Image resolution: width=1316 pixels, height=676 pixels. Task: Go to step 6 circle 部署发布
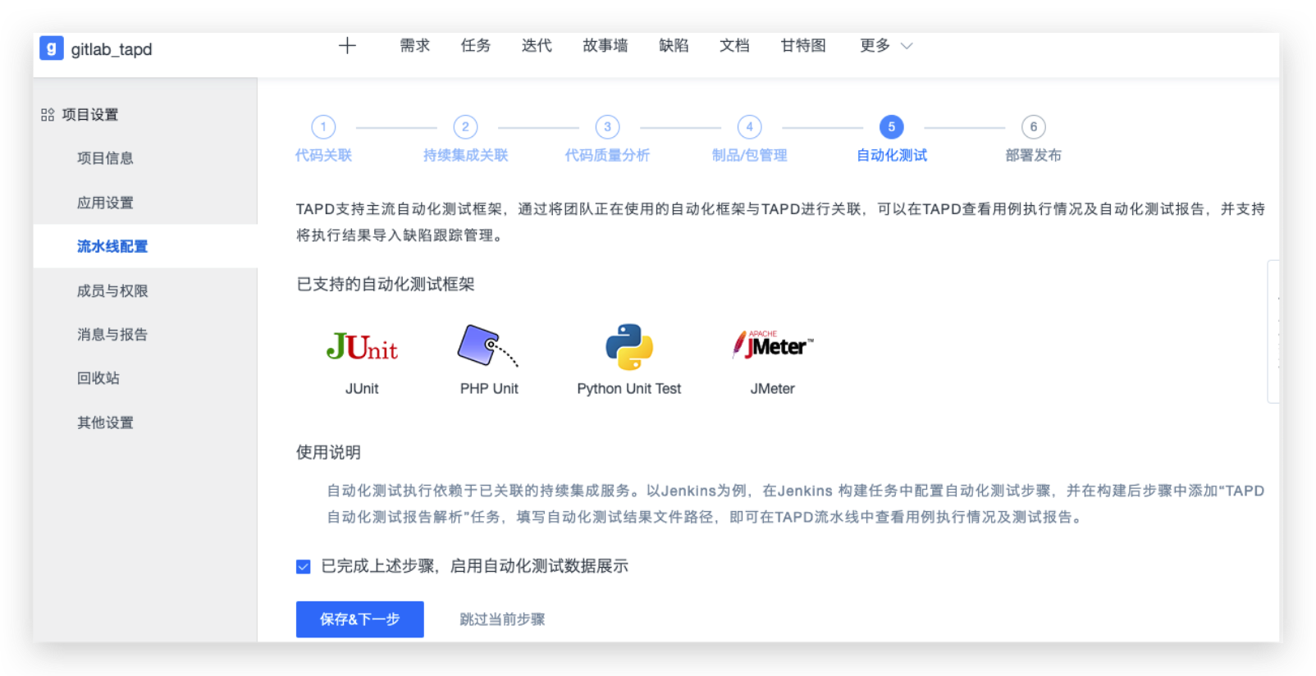(x=1033, y=127)
